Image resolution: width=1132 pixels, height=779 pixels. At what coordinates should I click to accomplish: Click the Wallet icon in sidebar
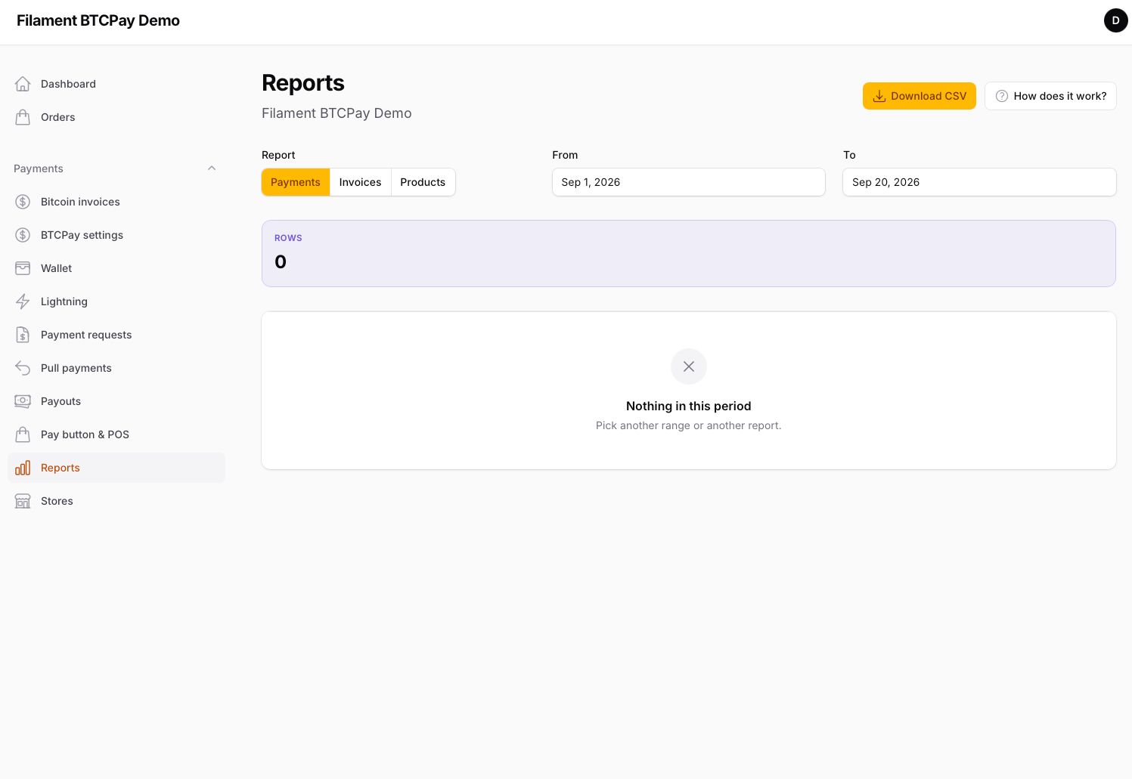pyautogui.click(x=23, y=268)
